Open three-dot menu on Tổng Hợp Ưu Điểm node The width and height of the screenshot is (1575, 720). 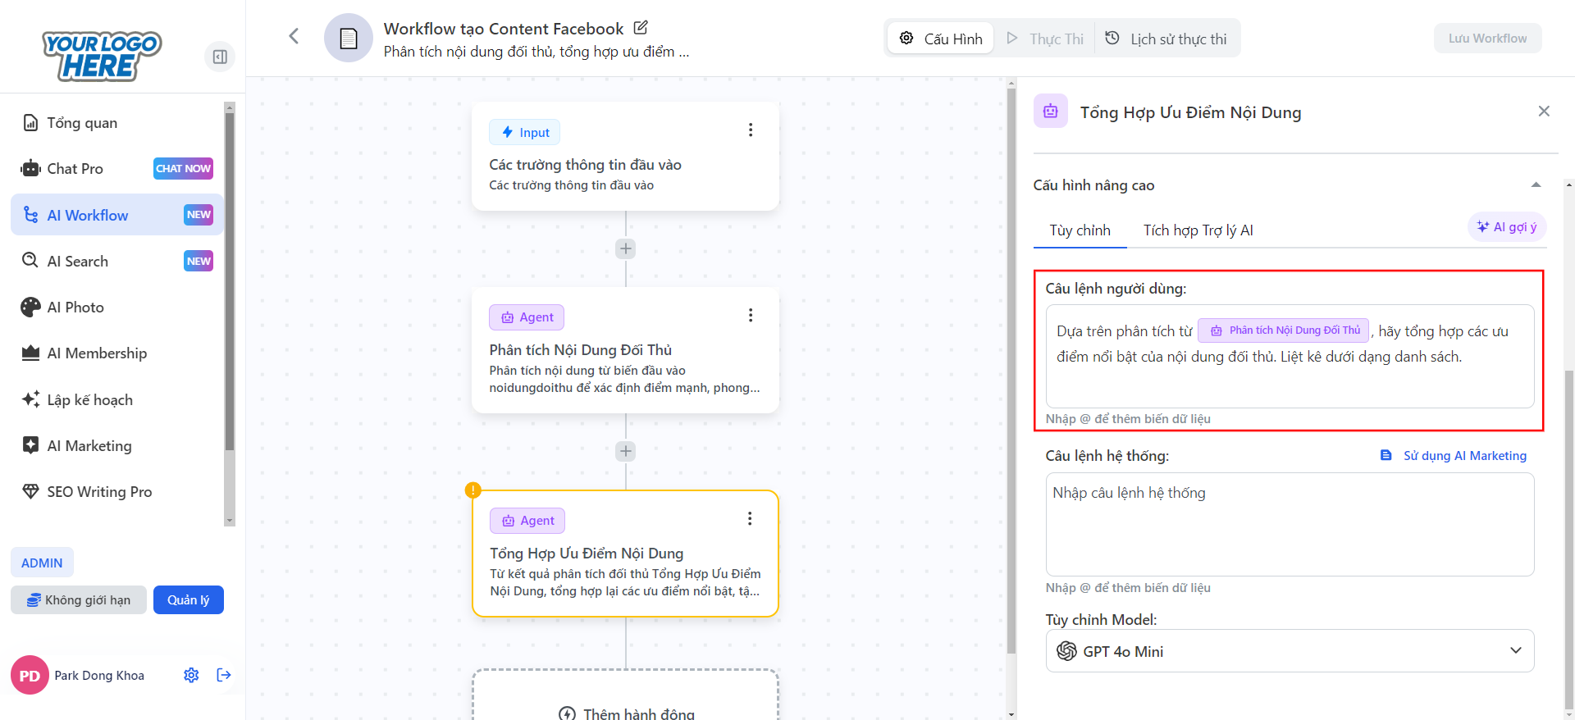coord(749,519)
